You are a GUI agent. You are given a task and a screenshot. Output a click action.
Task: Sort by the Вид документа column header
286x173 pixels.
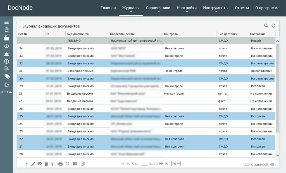pos(78,34)
